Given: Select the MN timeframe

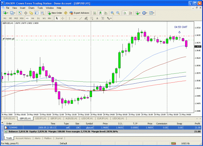Looking at the screenshot, I should (49, 18).
